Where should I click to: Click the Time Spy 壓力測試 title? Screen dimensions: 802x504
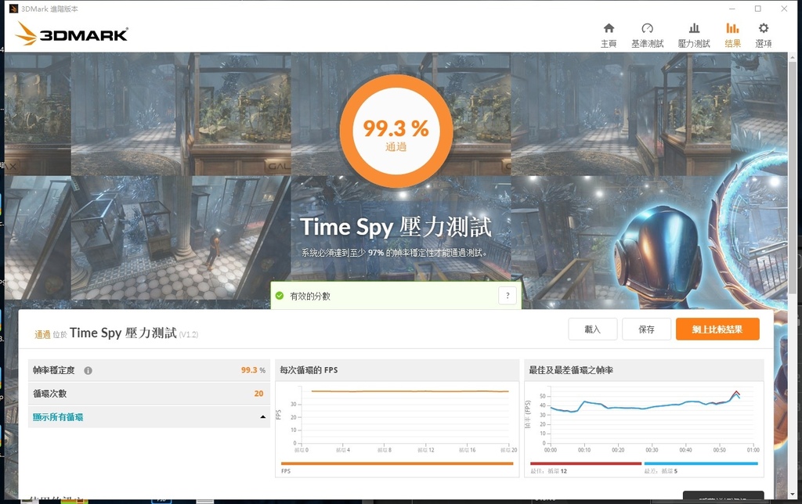click(396, 228)
